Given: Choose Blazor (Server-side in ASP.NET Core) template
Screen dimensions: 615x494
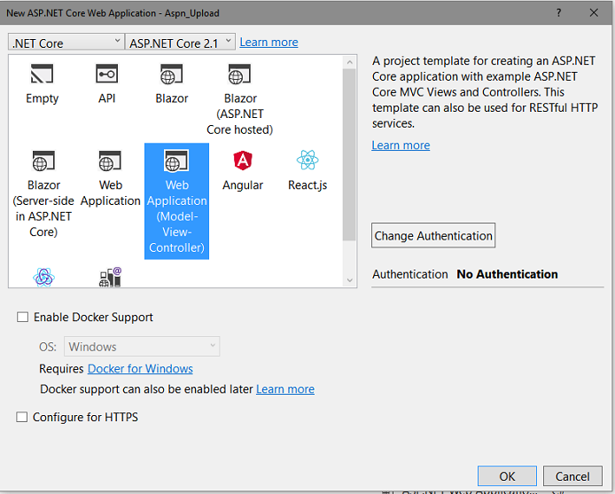Looking at the screenshot, I should click(43, 194).
